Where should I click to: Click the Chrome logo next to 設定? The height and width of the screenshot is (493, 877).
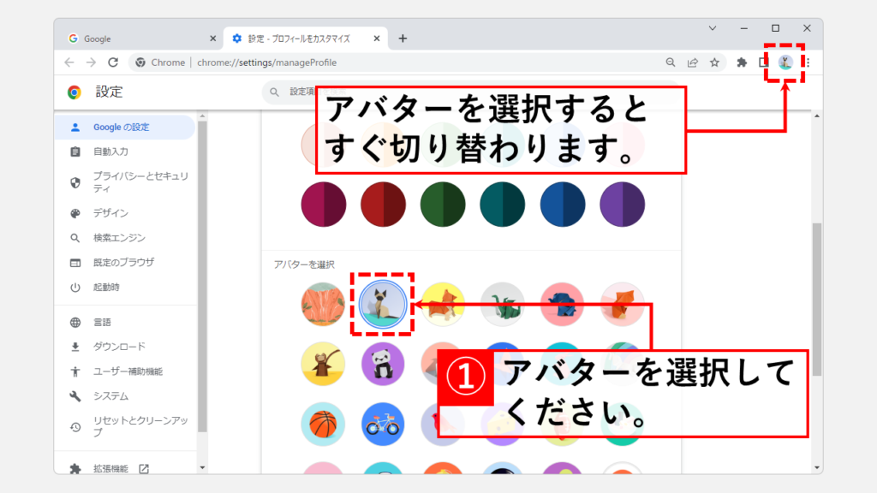74,92
